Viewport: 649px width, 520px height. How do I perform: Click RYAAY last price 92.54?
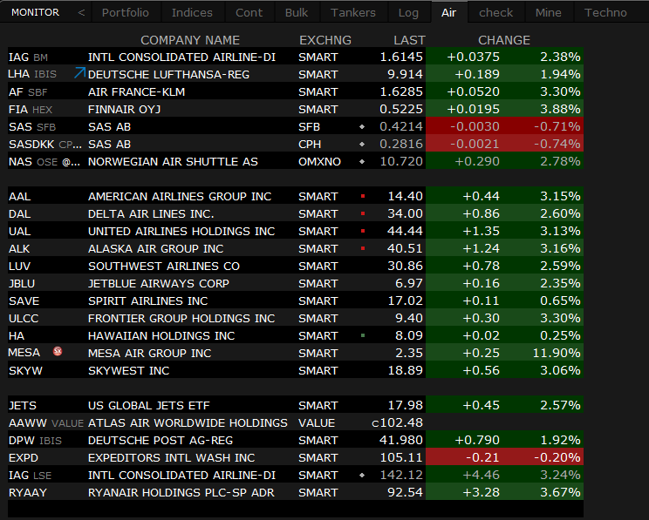[x=405, y=493]
